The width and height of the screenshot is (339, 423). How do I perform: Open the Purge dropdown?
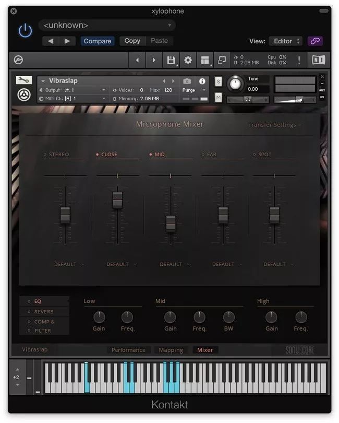[194, 90]
